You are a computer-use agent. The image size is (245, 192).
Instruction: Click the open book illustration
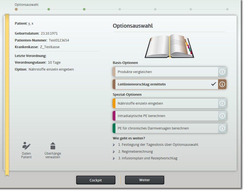coord(170,46)
